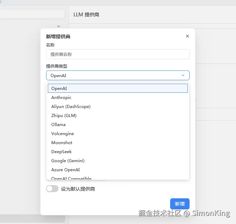Choose Azure OpenAI provider type
This screenshot has width=236, height=224.
(x=118, y=170)
